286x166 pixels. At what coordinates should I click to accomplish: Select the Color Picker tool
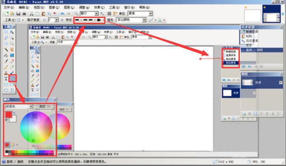[x=12, y=67]
